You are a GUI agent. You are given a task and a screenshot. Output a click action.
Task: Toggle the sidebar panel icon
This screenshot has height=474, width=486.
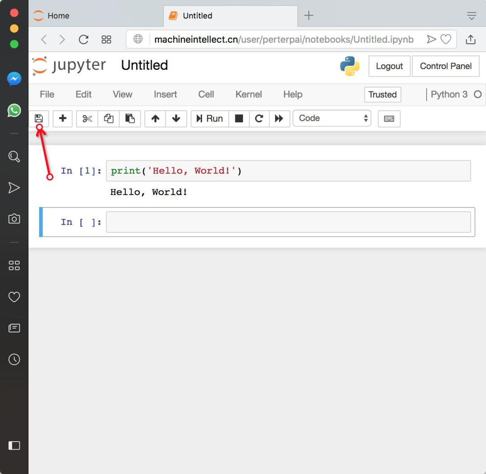click(x=14, y=446)
